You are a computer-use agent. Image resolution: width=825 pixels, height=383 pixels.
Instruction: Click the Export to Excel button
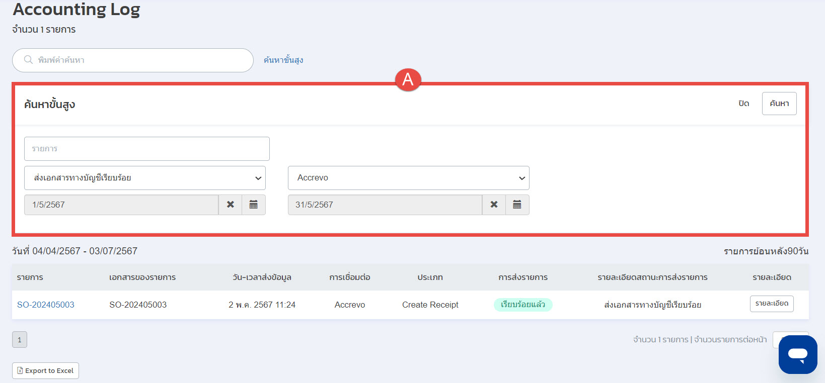click(45, 370)
